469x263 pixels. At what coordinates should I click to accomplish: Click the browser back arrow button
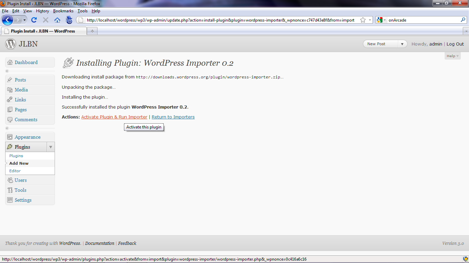click(8, 20)
